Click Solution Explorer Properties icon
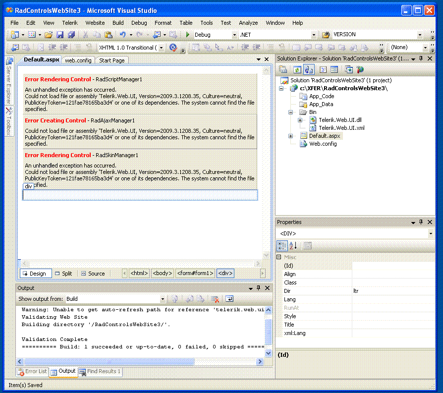Screen dimensions: 443x393 click(x=283, y=69)
